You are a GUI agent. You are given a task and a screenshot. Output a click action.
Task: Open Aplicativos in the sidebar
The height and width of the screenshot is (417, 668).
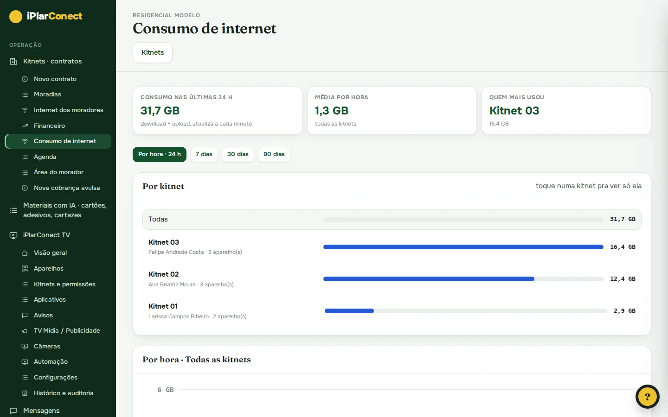click(x=58, y=300)
